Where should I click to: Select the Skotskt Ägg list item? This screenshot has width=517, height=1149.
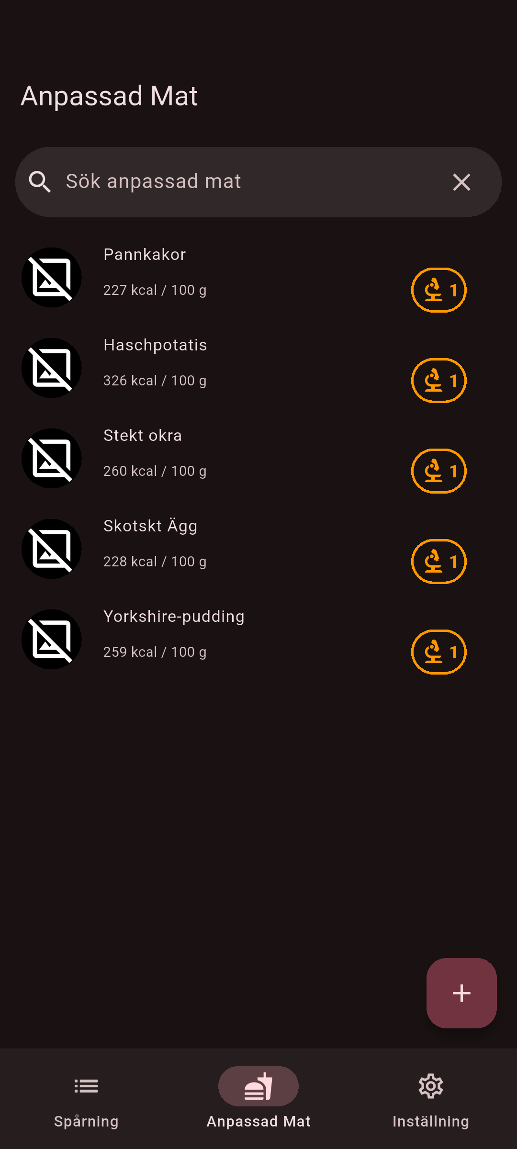[239, 543]
